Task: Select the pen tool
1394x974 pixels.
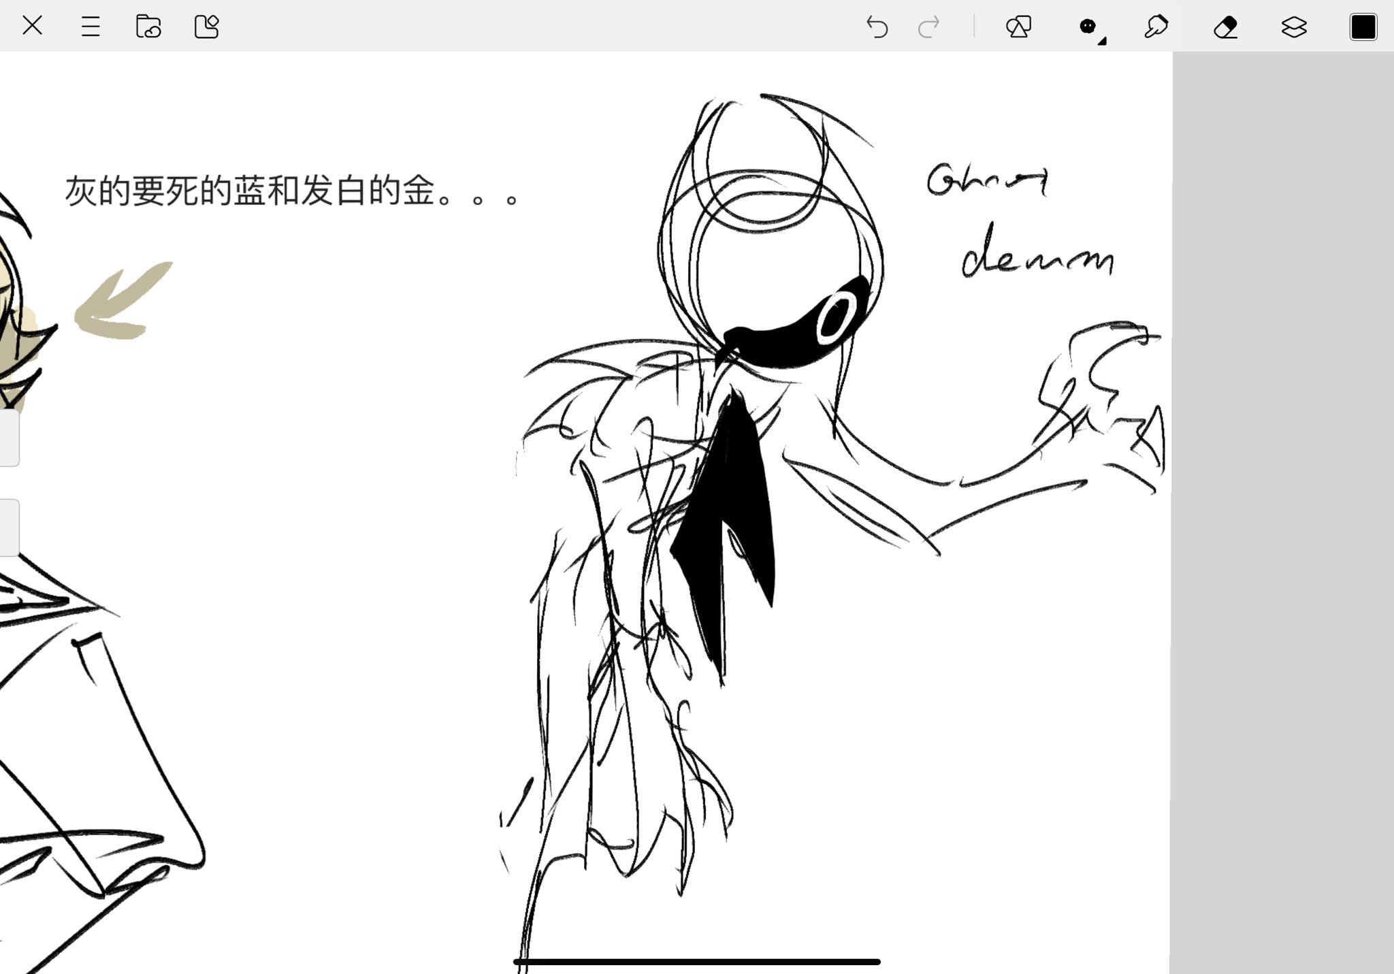Action: tap(1156, 27)
